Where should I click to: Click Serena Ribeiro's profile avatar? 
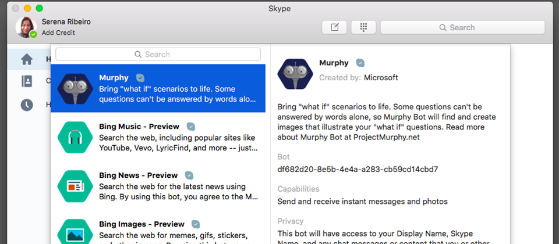point(26,27)
